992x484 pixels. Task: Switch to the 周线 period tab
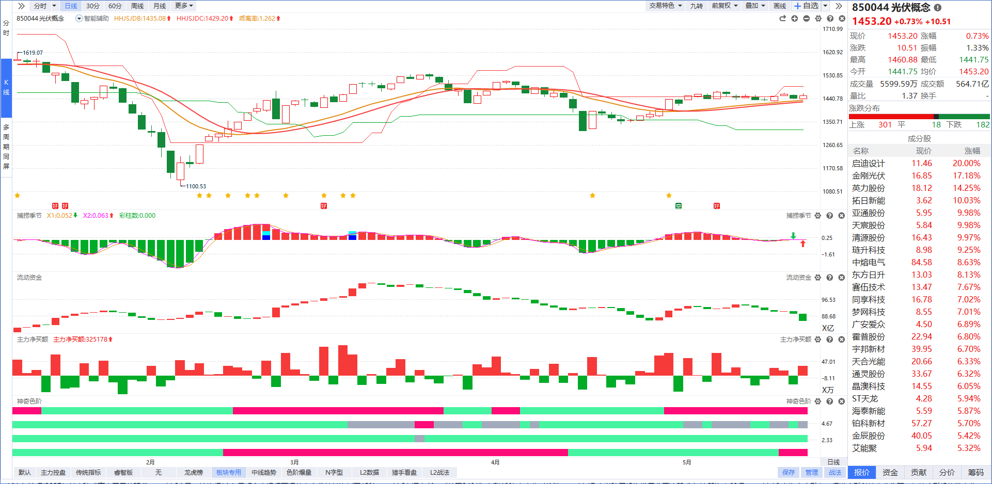(x=137, y=6)
